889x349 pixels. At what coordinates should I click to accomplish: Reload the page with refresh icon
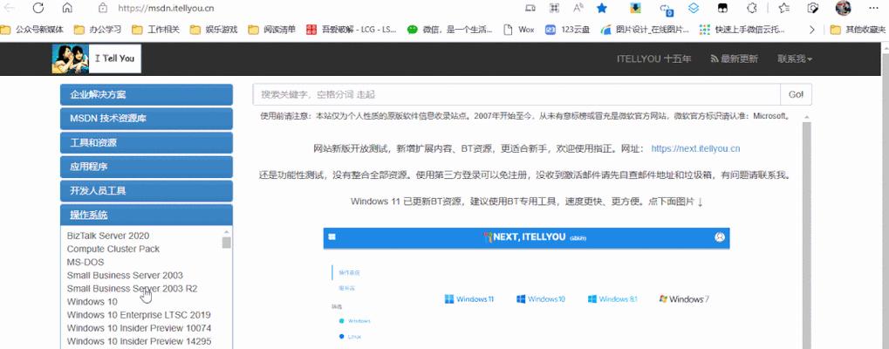click(x=38, y=8)
